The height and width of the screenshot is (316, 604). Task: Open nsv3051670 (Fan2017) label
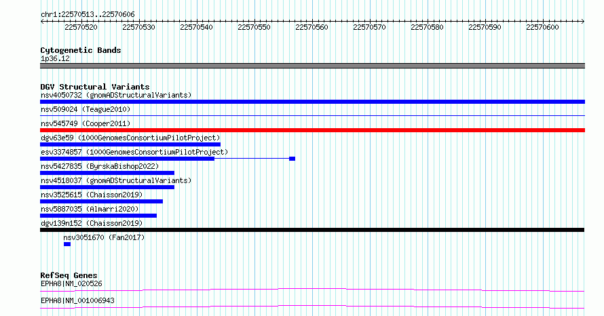pyautogui.click(x=104, y=237)
